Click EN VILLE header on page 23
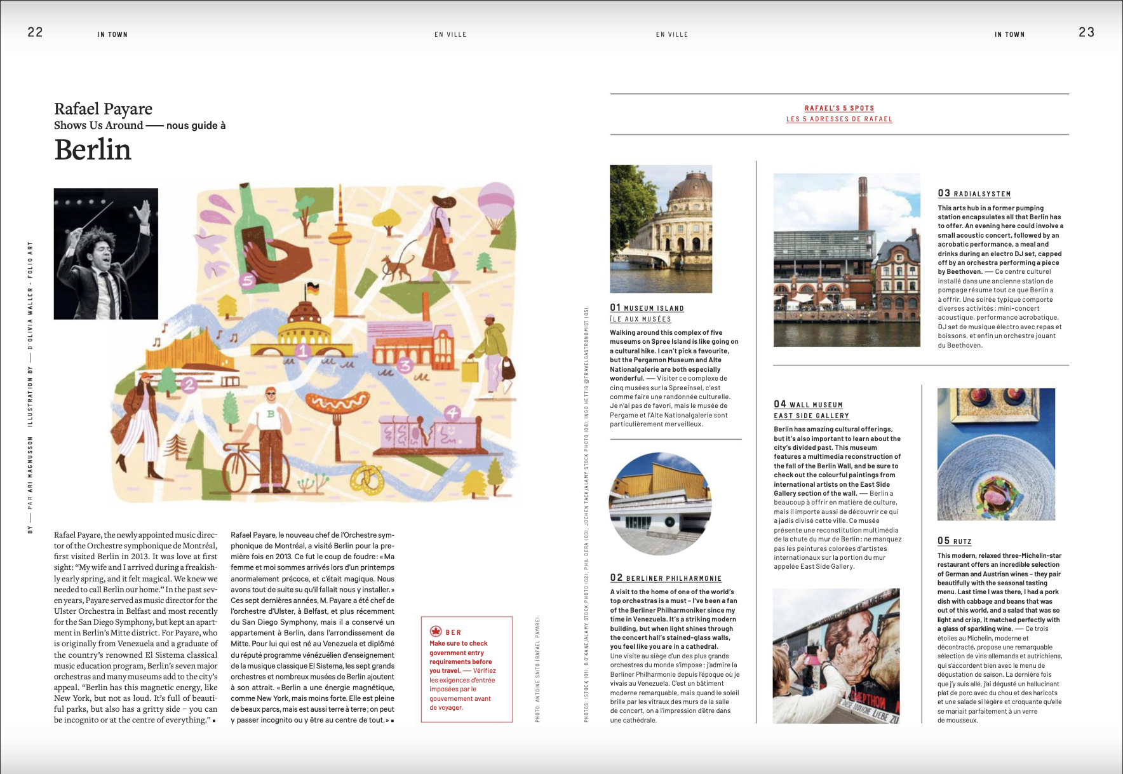Screen dimensions: 1123x774 pyautogui.click(x=672, y=34)
